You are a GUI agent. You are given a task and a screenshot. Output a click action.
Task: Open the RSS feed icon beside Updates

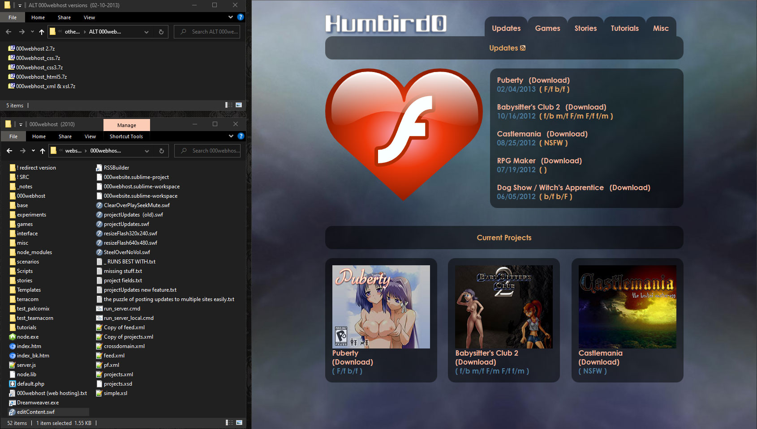(x=522, y=48)
